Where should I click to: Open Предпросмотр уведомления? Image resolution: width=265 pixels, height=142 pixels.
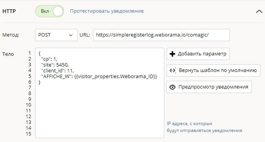click(x=209, y=87)
